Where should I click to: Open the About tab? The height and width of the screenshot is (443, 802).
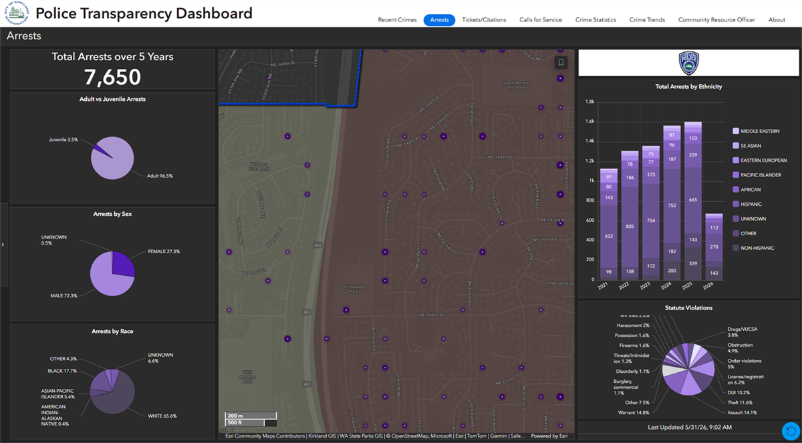coord(777,20)
